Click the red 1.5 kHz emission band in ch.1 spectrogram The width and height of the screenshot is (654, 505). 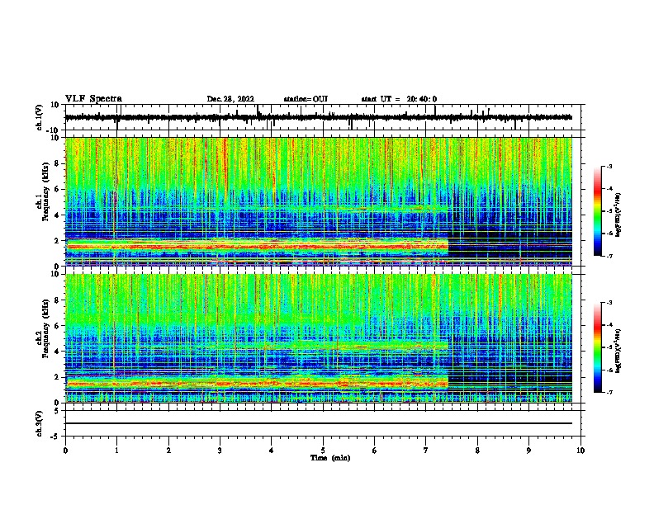[257, 247]
